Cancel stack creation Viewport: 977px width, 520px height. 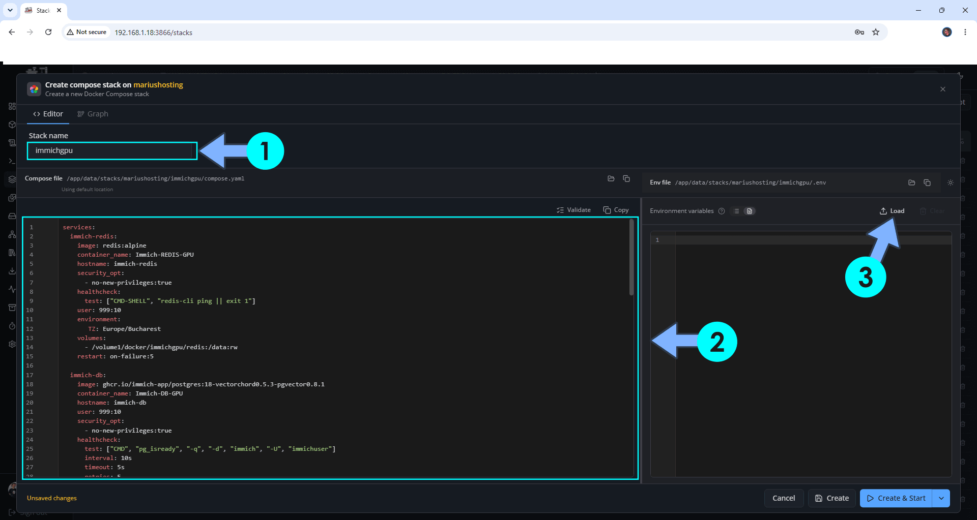(784, 498)
